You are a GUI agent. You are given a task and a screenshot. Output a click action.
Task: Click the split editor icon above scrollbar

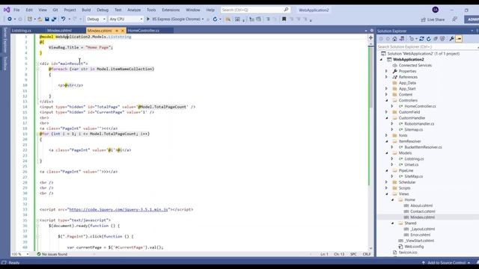[x=371, y=38]
